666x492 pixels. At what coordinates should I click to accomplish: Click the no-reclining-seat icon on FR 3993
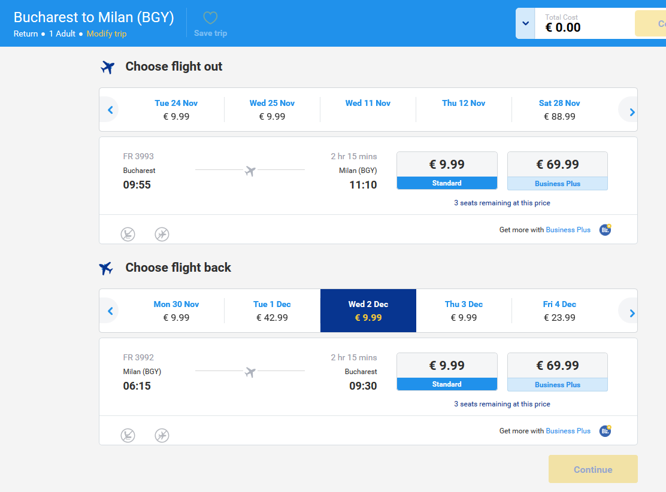pos(128,234)
